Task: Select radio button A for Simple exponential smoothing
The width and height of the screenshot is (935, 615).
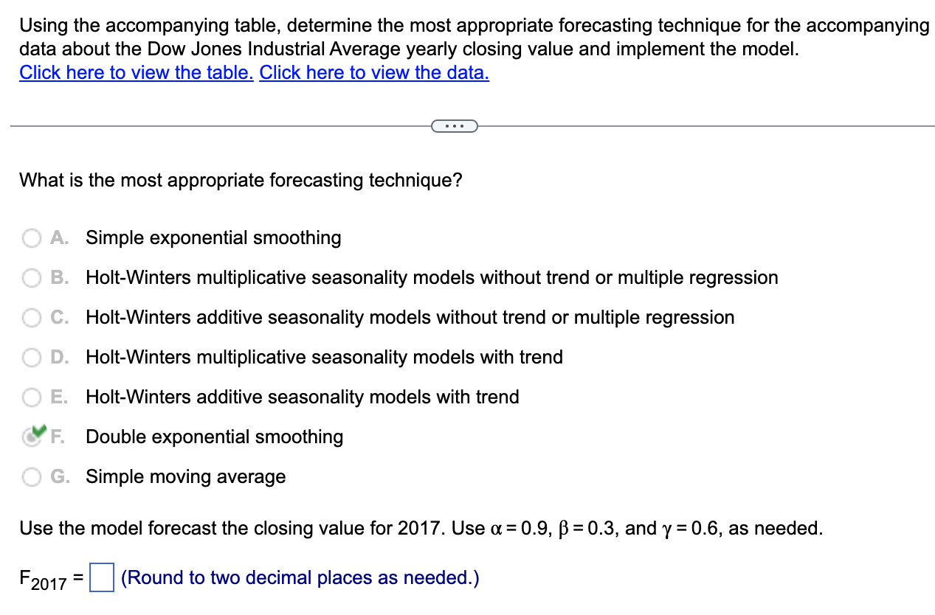Action: coord(32,237)
